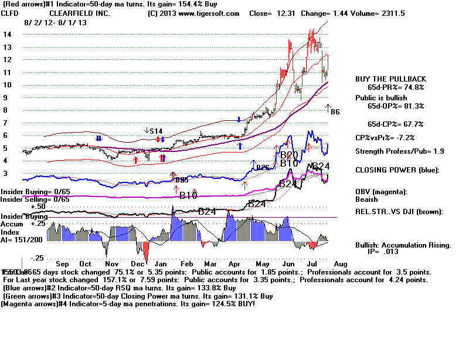
Task: Click the Blue arrows #2 Indicator line
Action: pyautogui.click(x=120, y=288)
